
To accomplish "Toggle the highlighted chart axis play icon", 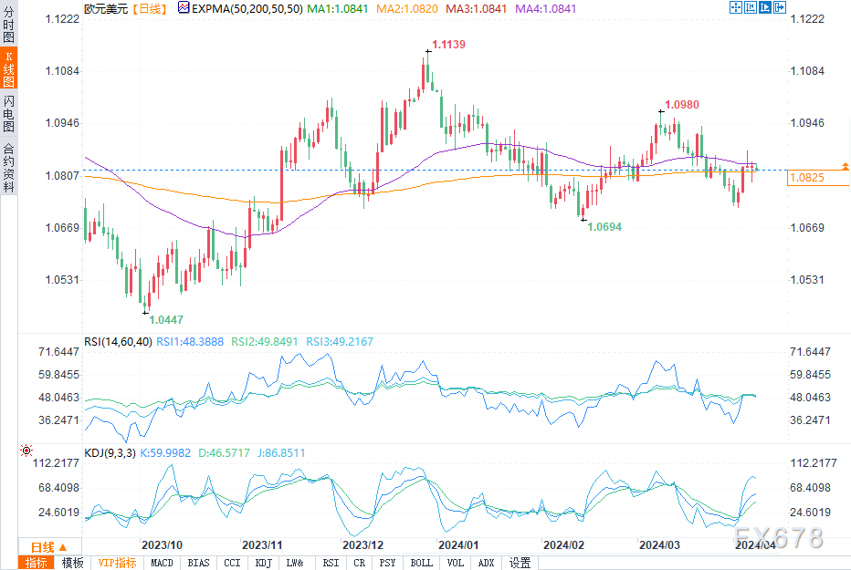I will [765, 7].
